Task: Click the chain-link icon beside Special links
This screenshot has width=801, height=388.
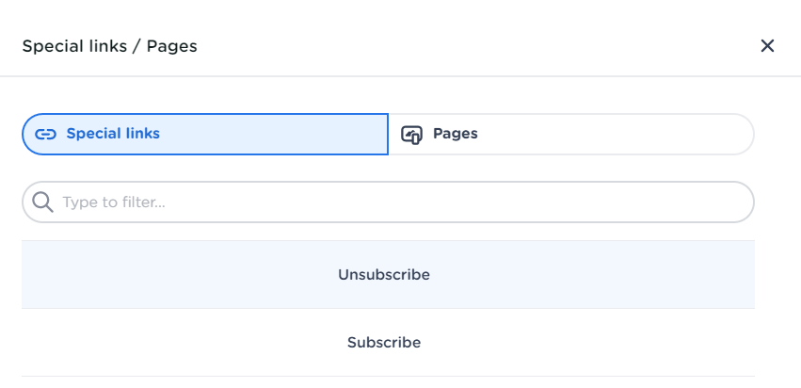Action: 45,134
